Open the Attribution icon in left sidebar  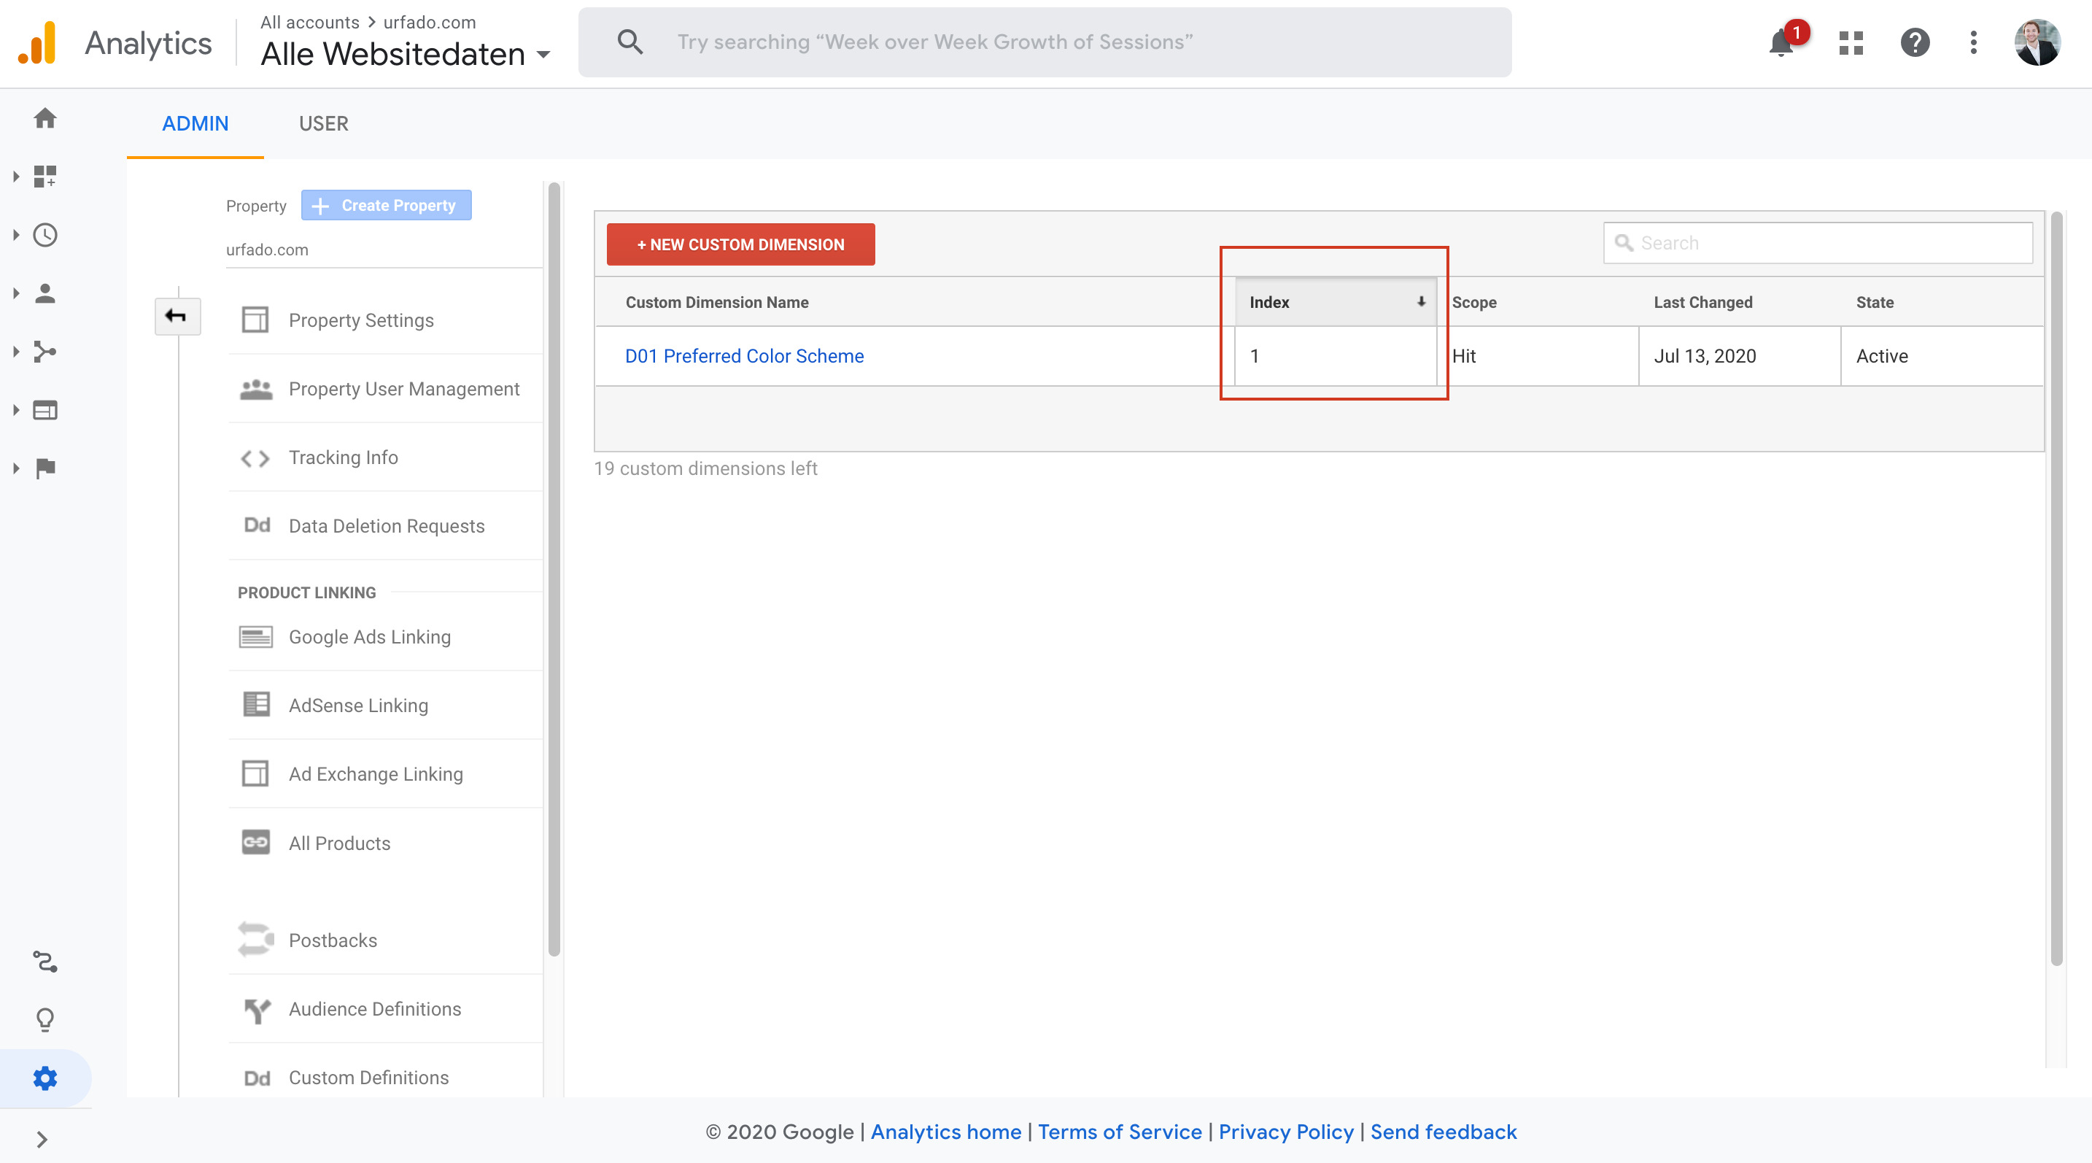(44, 962)
